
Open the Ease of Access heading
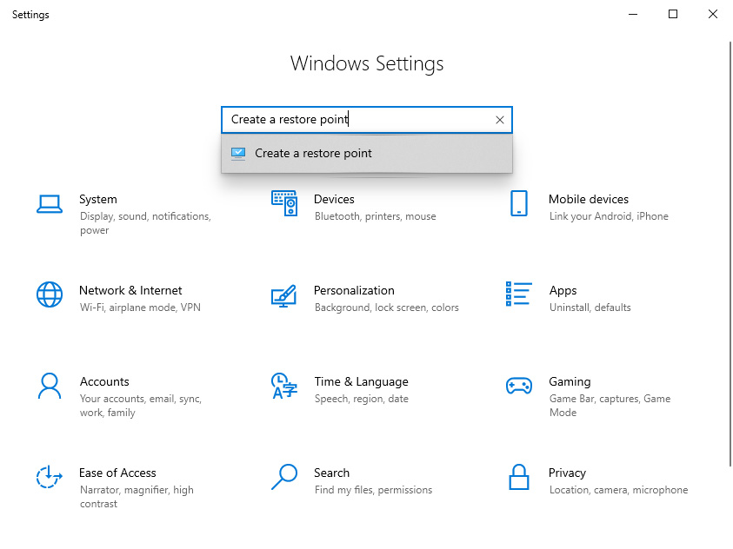pos(117,473)
